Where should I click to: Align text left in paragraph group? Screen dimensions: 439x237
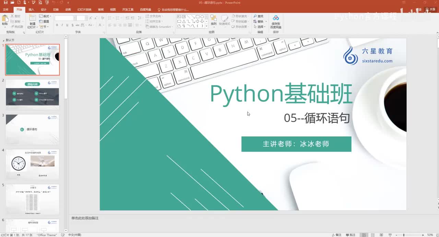[x=110, y=25]
